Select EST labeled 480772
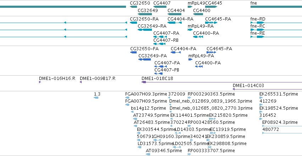The image size is (302, 156). click(x=271, y=129)
